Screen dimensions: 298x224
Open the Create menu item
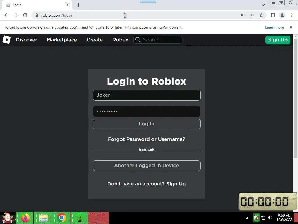coord(95,40)
